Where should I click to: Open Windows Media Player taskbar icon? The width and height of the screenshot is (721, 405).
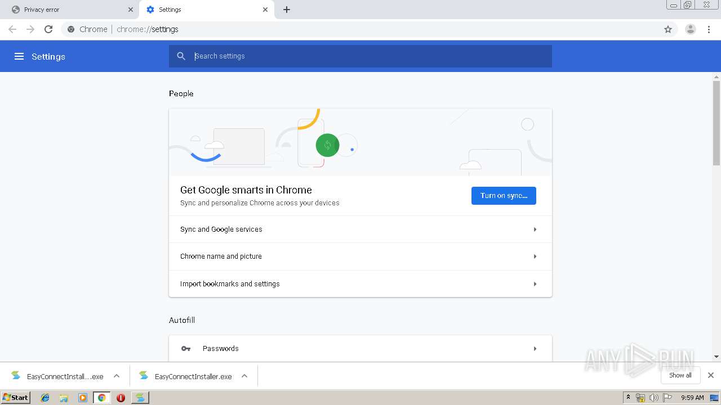[x=83, y=398]
